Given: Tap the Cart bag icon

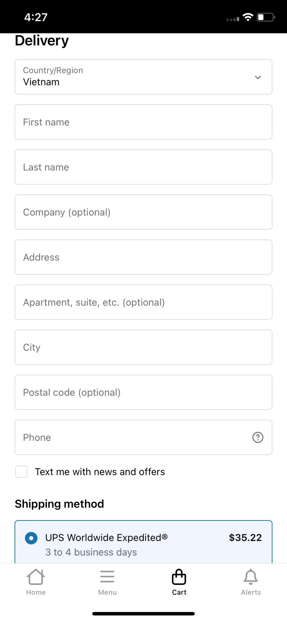Looking at the screenshot, I should coord(179,577).
